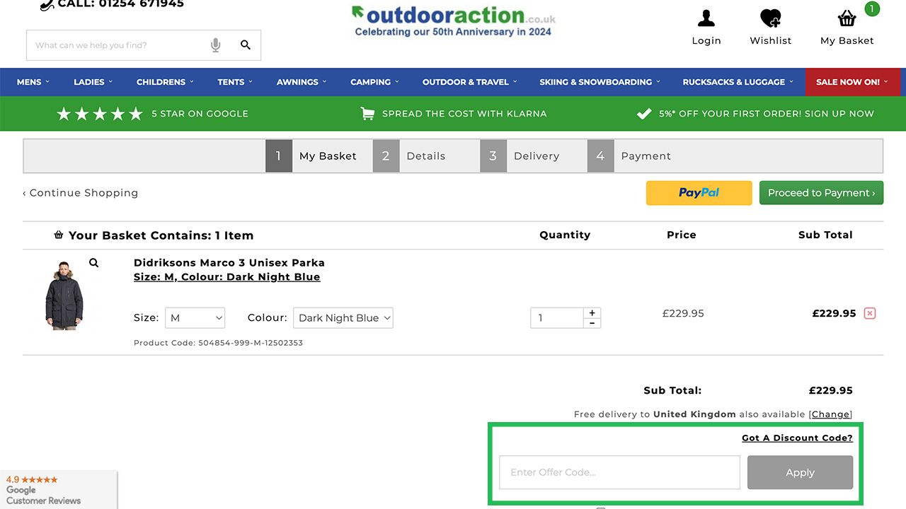Open Size: M, Colour: Dark Night Blue link
The height and width of the screenshot is (509, 906).
227,277
